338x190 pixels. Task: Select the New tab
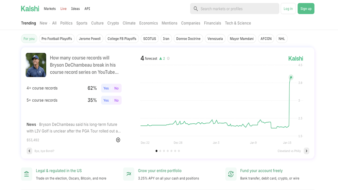(43, 23)
